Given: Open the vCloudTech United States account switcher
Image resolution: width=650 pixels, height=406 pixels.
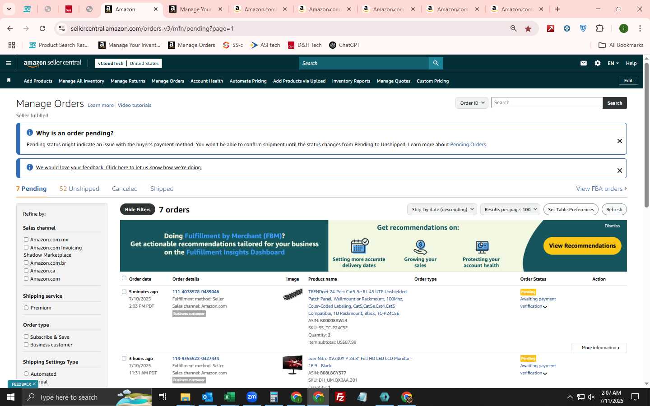Looking at the screenshot, I should pos(128,63).
